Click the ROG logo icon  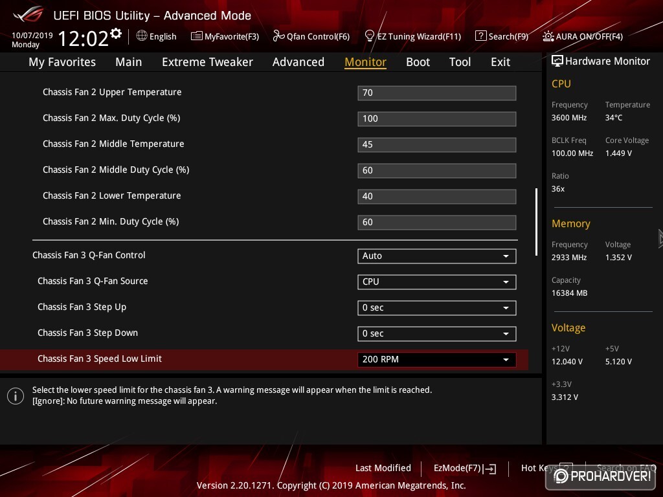pos(28,16)
